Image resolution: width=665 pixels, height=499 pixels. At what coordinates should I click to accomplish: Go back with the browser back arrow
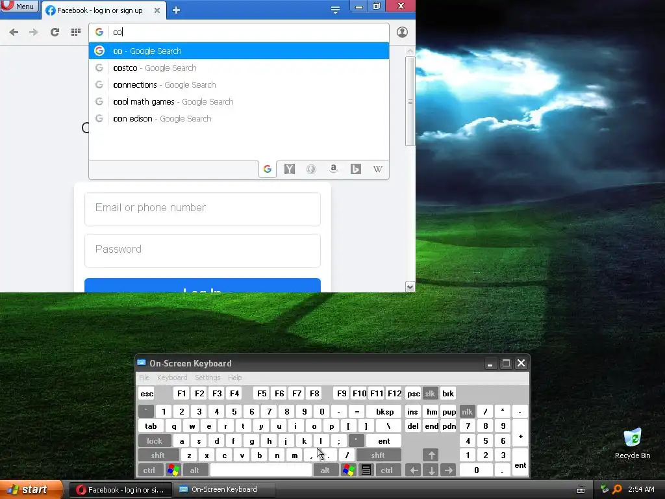[14, 32]
